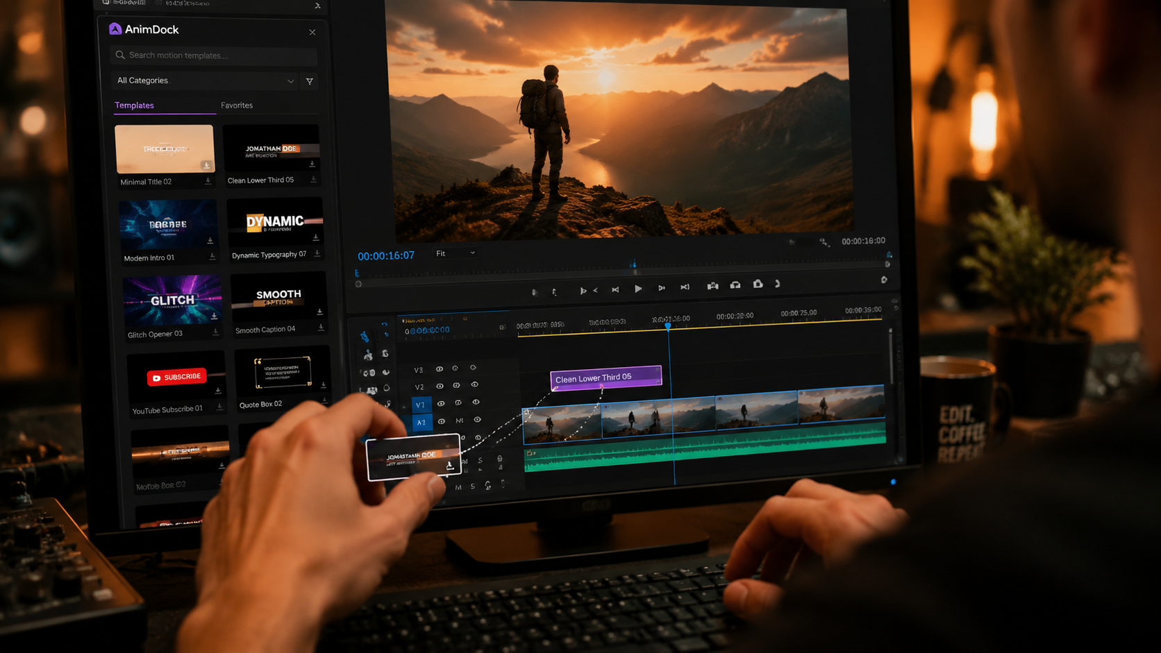The height and width of the screenshot is (653, 1161).
Task: Click the Extract button in the transport bar
Action: pyautogui.click(x=735, y=285)
